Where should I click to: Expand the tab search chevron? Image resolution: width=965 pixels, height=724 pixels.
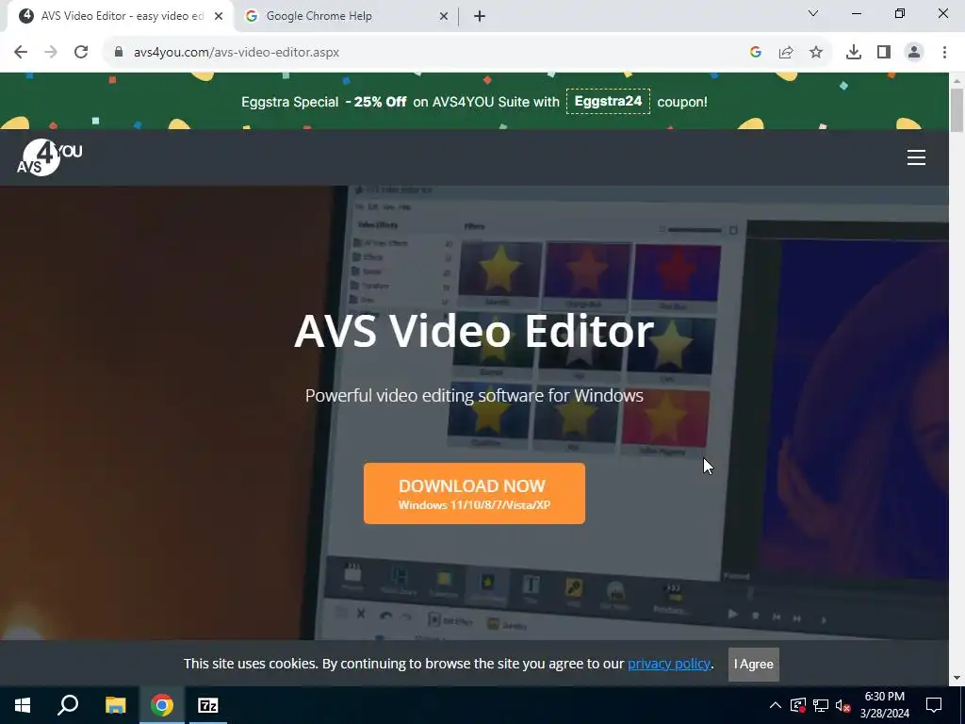813,13
